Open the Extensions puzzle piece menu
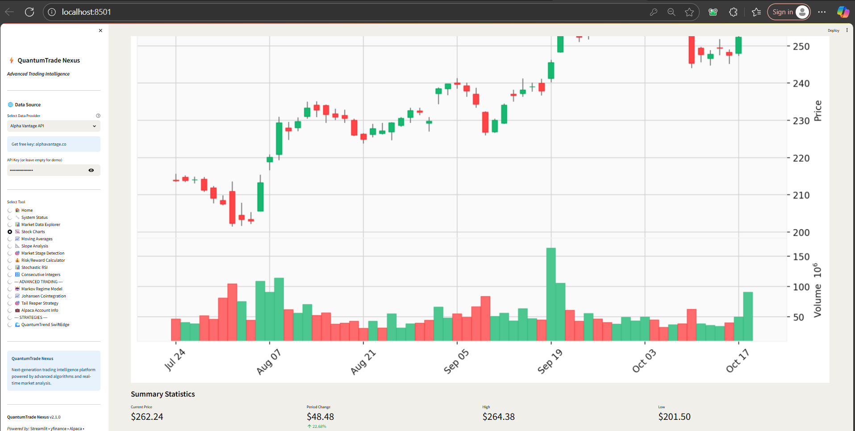This screenshot has height=431, width=855. [x=733, y=12]
